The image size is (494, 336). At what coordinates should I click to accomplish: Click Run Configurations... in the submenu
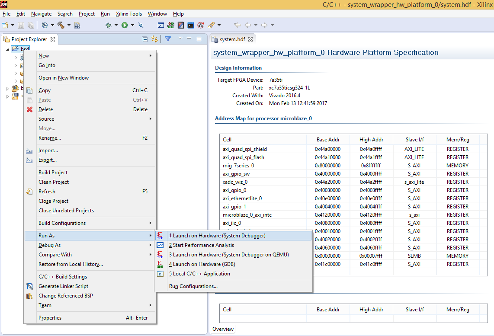[234, 287]
